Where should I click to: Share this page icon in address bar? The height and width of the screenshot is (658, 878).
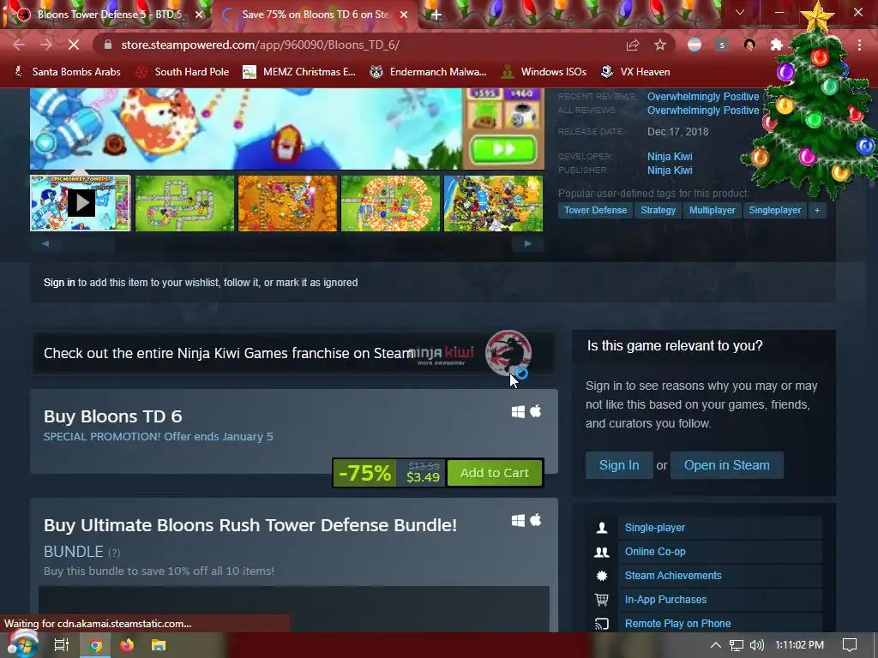pos(633,45)
